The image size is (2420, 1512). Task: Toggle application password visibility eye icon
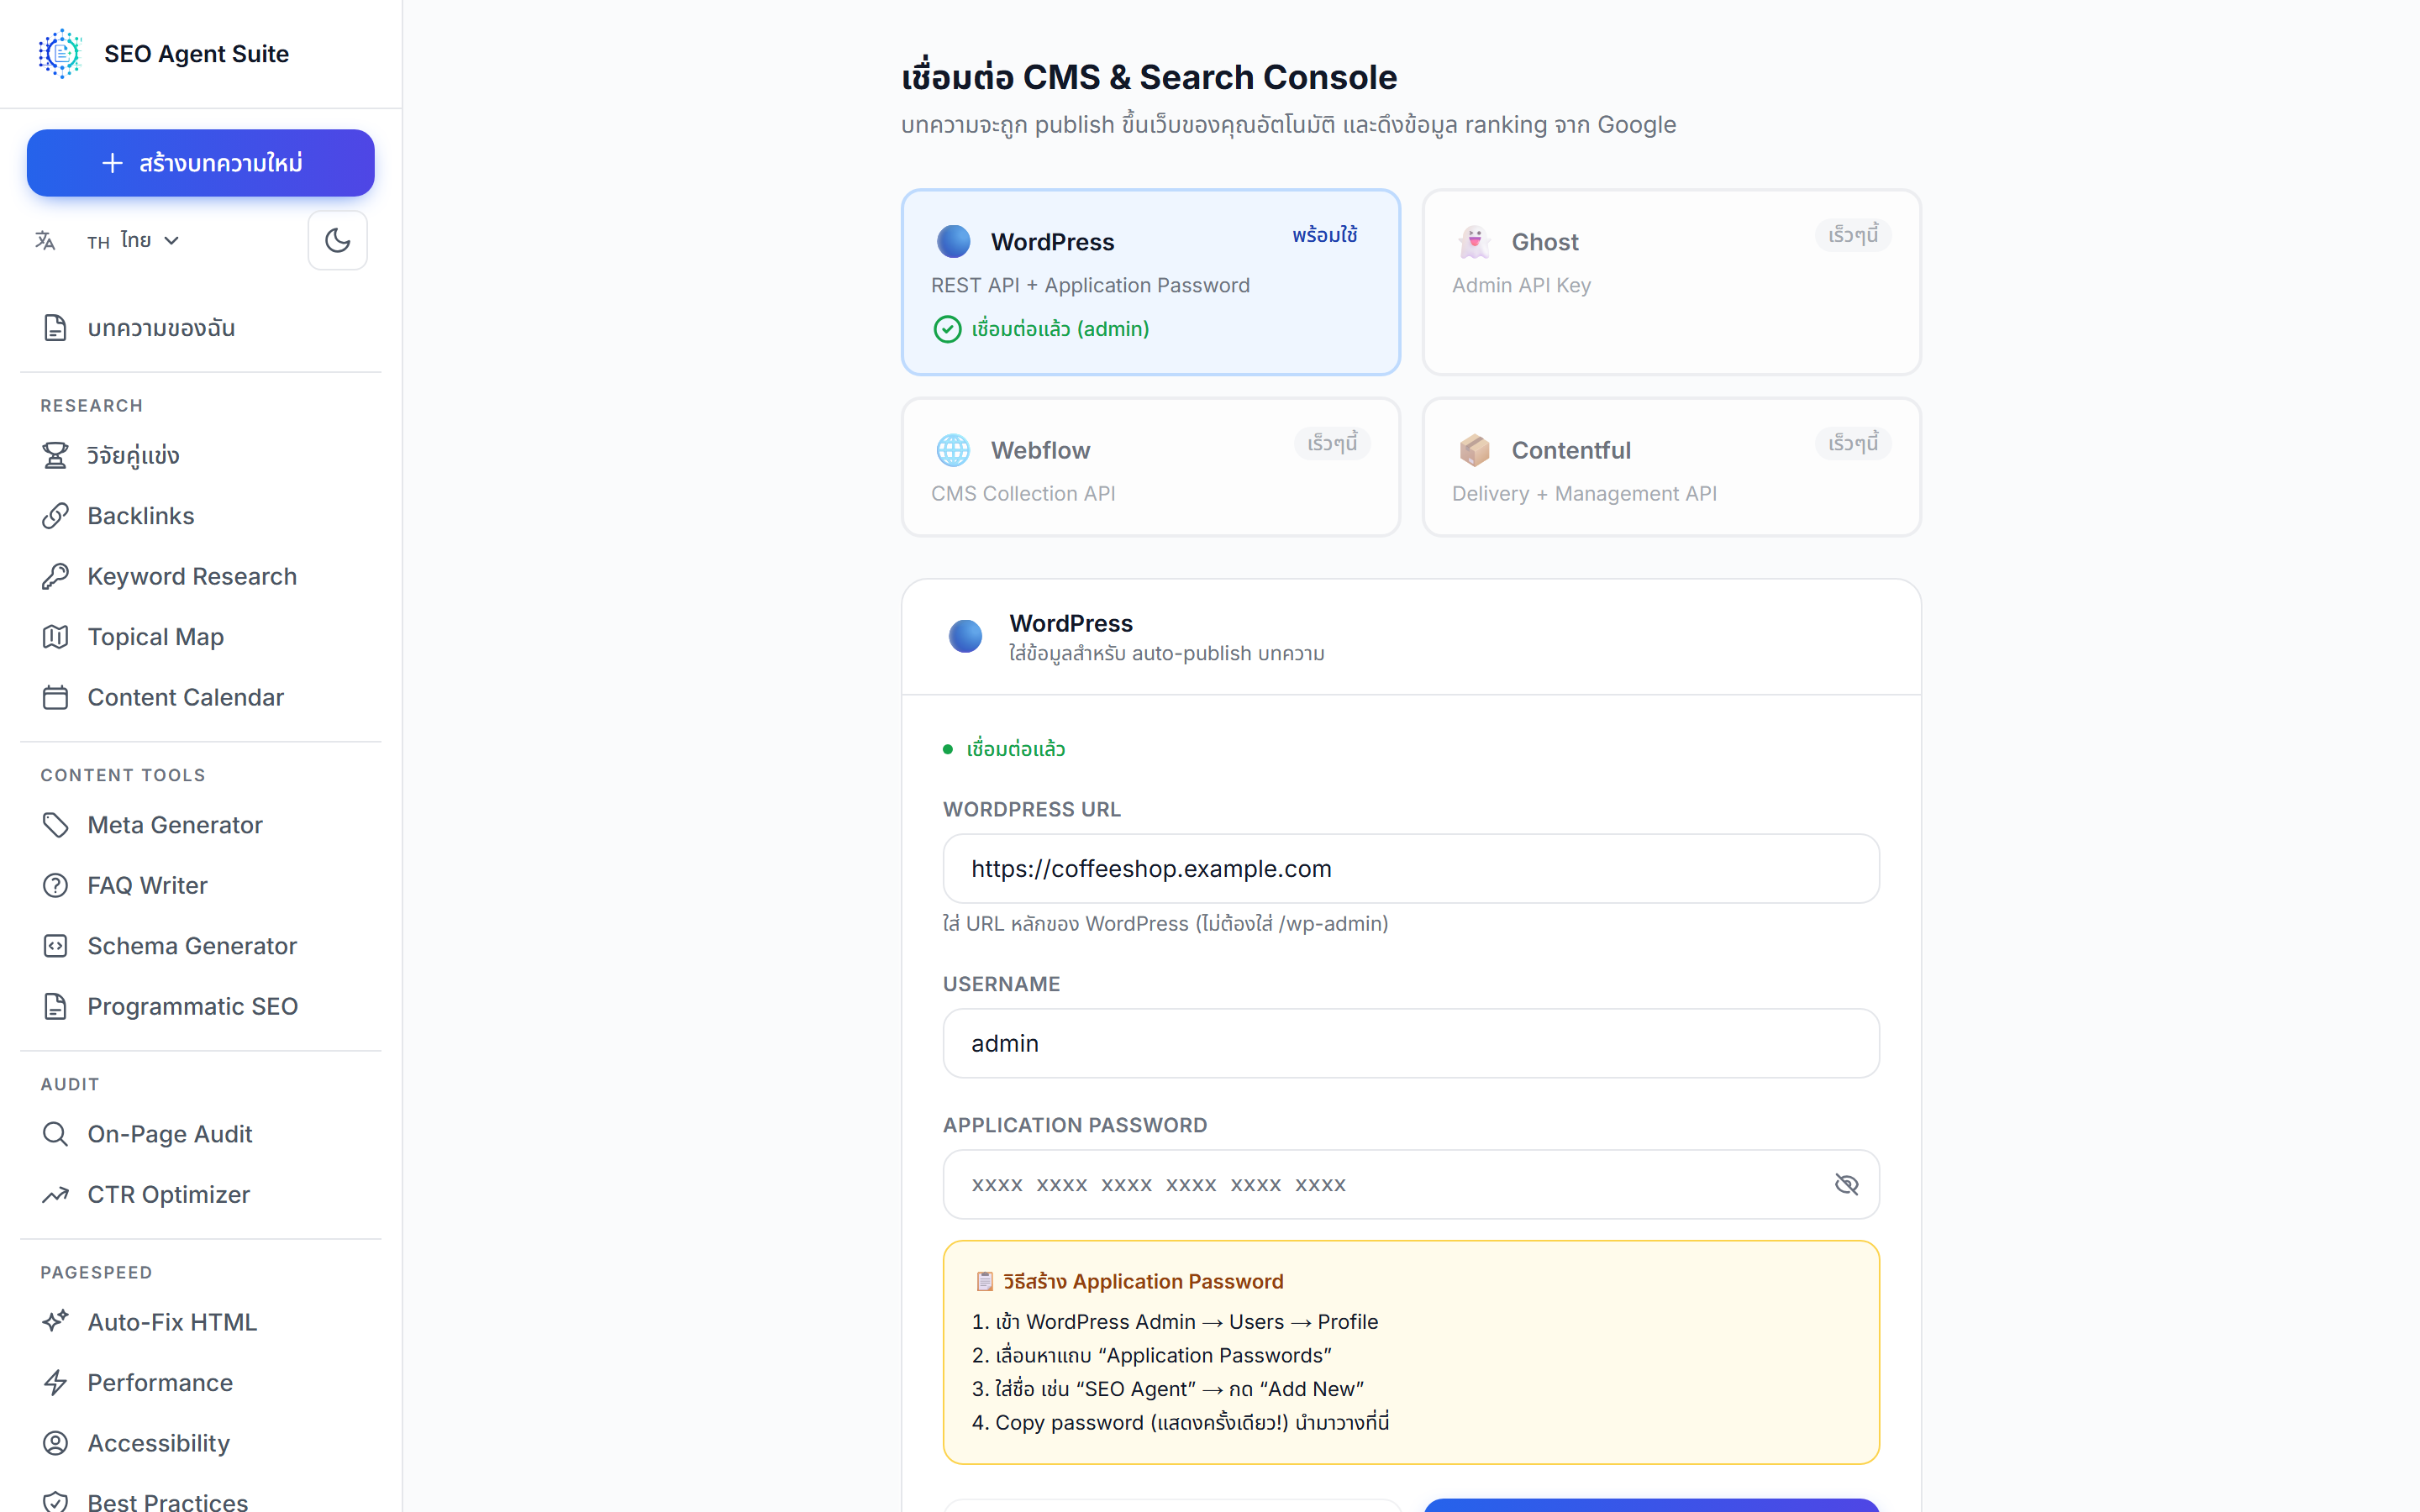[x=1846, y=1185]
